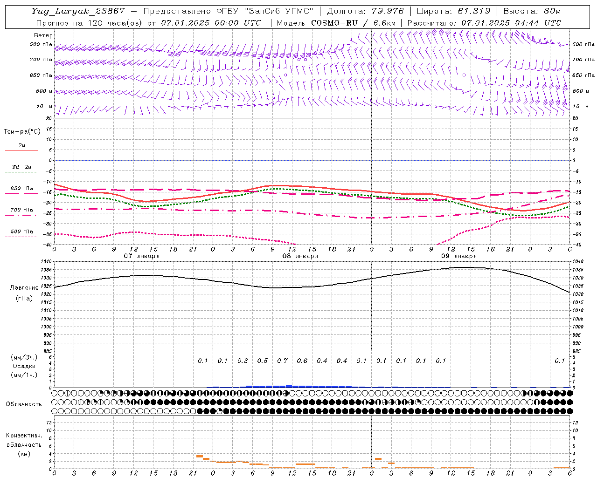The width and height of the screenshot is (597, 477).
Task: Click the Долгота: 79.976 value
Action: click(365, 11)
